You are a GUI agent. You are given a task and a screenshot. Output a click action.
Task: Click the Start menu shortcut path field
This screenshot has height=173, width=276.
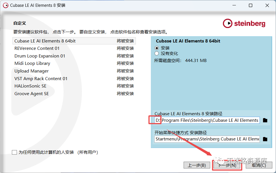[x=207, y=139]
